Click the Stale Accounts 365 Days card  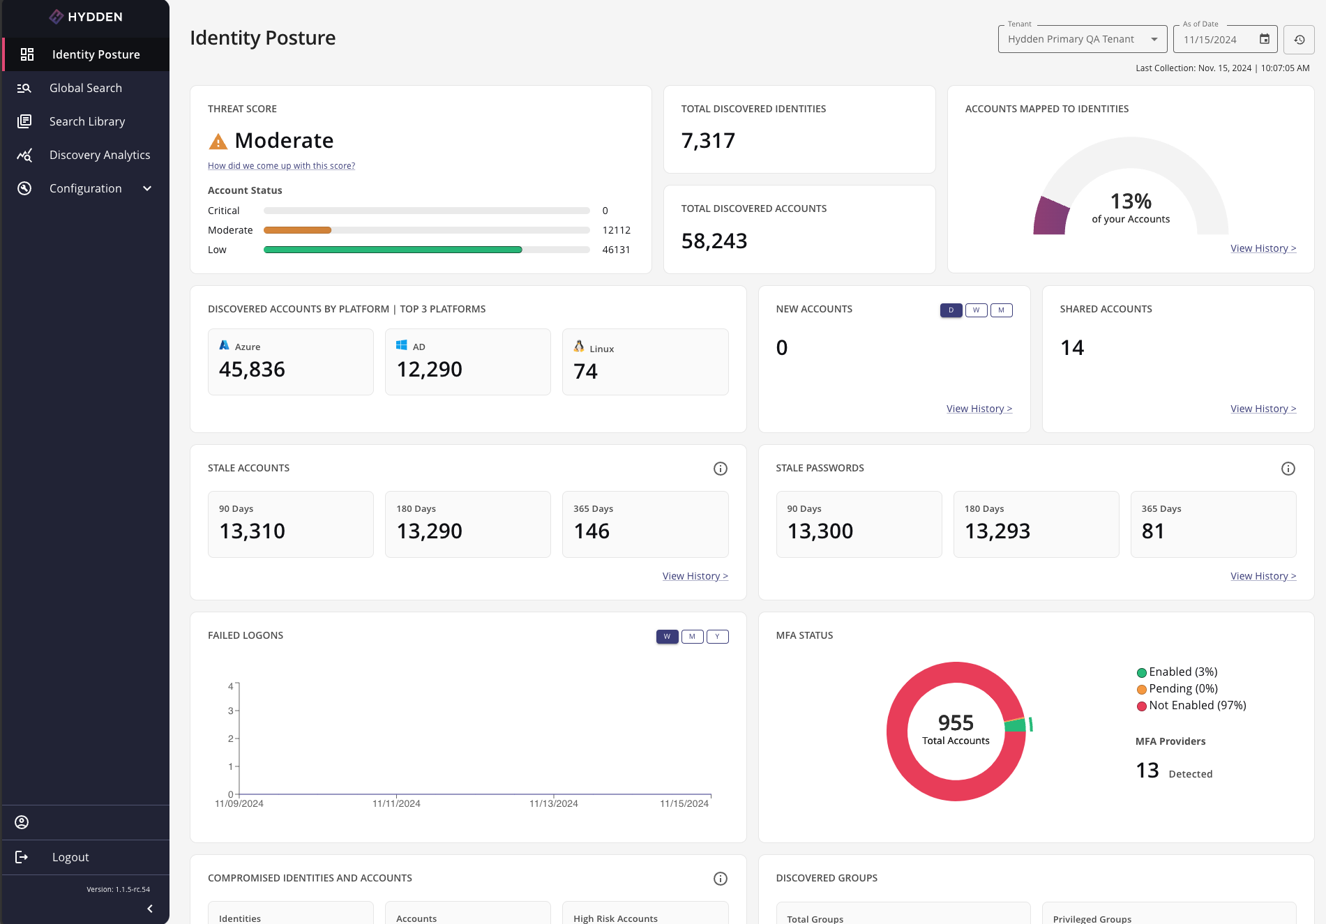pyautogui.click(x=645, y=524)
